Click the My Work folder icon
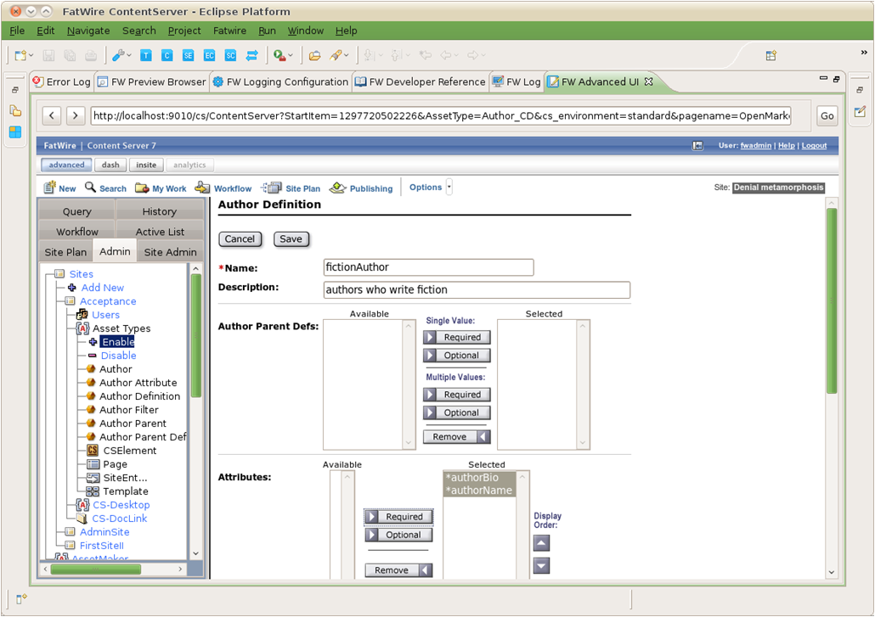The height and width of the screenshot is (617, 875). pos(142,188)
